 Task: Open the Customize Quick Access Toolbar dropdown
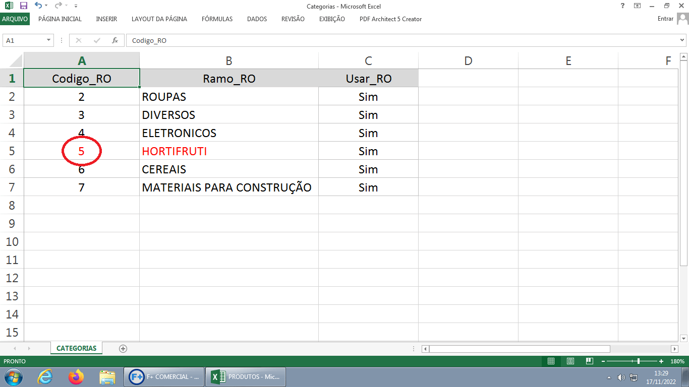tap(76, 6)
